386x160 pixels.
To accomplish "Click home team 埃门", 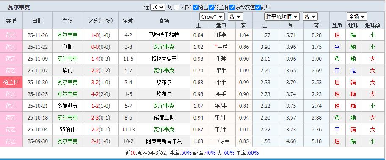I will click(67, 70).
